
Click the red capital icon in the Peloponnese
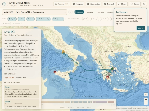(108, 77)
